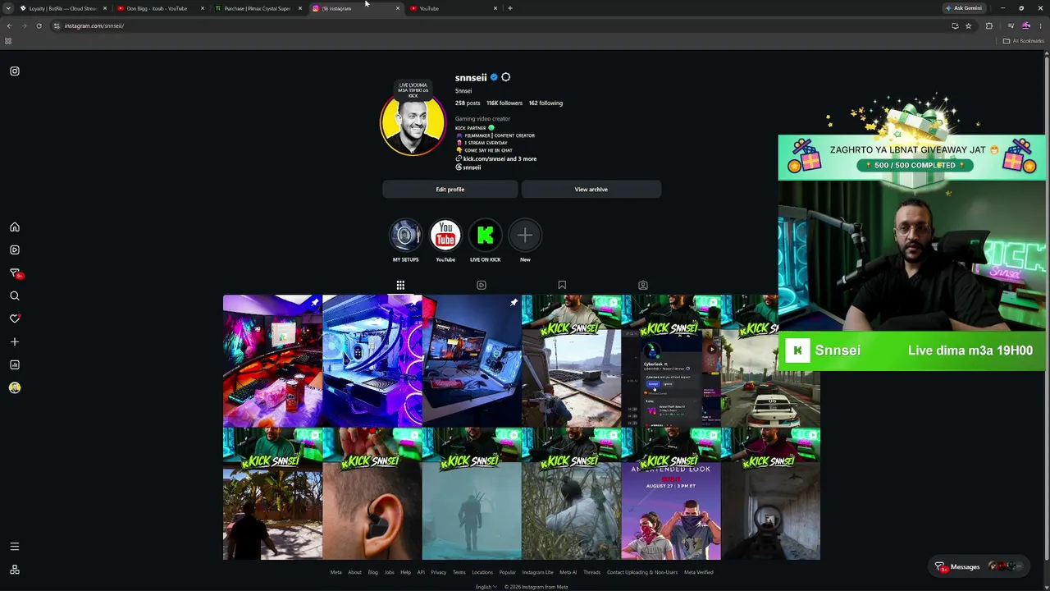Viewport: 1050px width, 591px height.
Task: Open a new browser tab
Action: [510, 8]
